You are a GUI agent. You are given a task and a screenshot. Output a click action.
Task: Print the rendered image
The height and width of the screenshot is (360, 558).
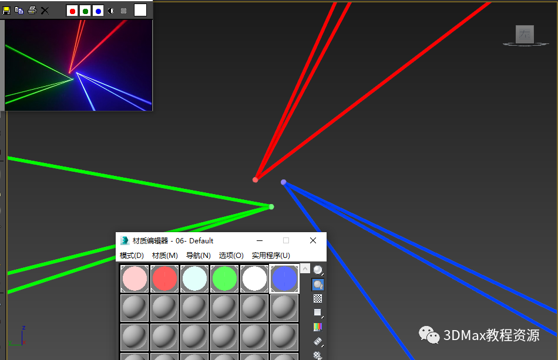[x=32, y=11]
